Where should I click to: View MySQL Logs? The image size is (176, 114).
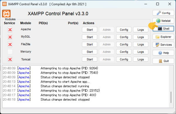[141, 37]
